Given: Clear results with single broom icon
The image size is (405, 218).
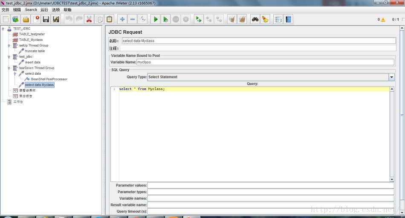Looking at the screenshot, I should point(231,19).
